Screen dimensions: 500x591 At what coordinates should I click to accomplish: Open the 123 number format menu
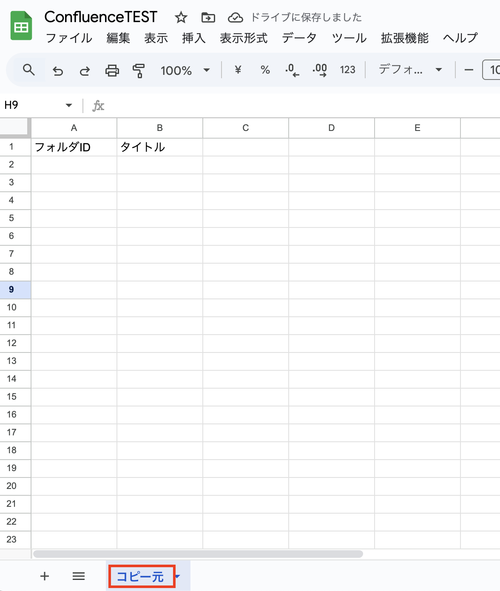click(x=347, y=70)
